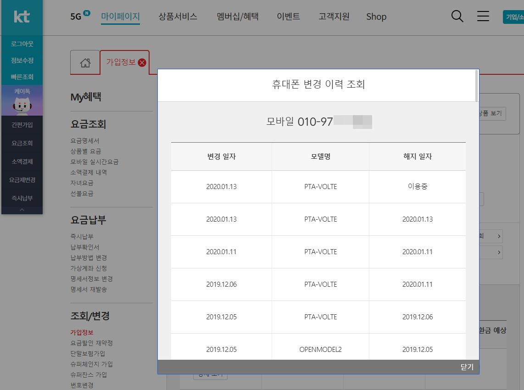Open 명세서 재발송 link
Screen dimensions: 524x390
pos(89,290)
